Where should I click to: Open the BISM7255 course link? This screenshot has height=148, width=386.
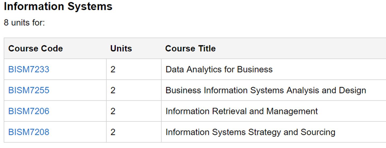[x=29, y=90]
